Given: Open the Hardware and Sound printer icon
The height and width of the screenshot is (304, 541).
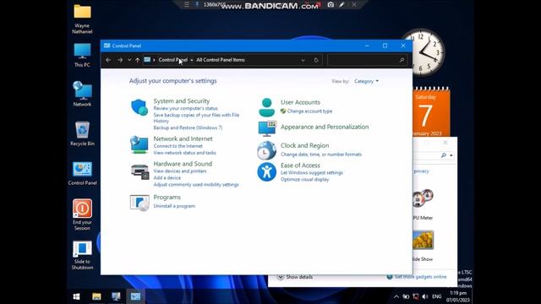Looking at the screenshot, I should point(139,171).
